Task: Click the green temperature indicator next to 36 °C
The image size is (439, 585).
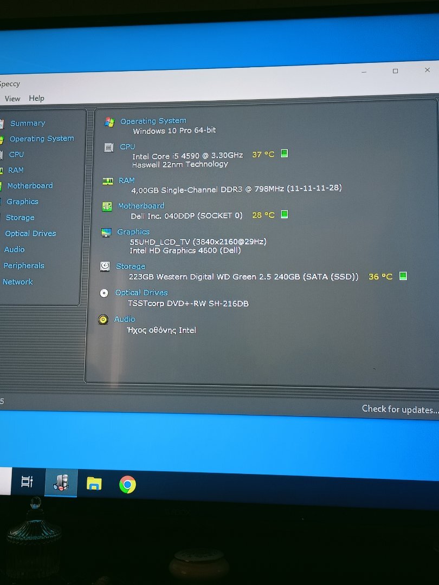Action: point(403,276)
